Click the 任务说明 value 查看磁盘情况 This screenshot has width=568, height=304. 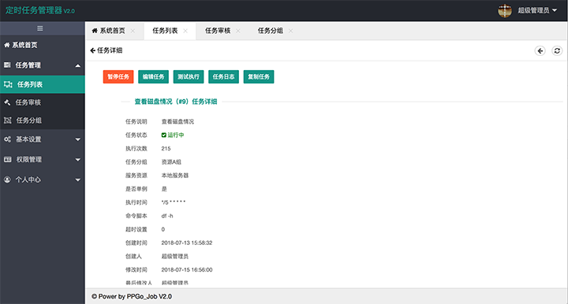(177, 122)
